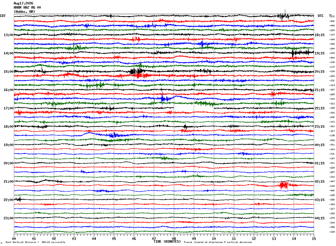The height and width of the screenshot is (246, 336).
Task: Click the DC offset value -168
Action: (x=332, y=186)
